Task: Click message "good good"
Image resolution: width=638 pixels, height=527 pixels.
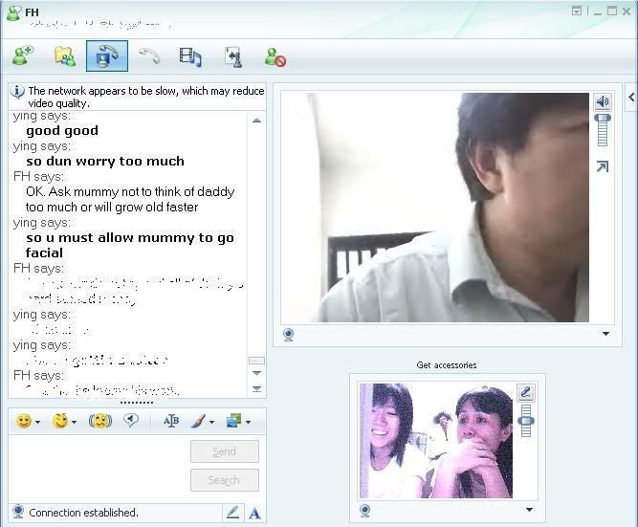Action: coord(62,131)
